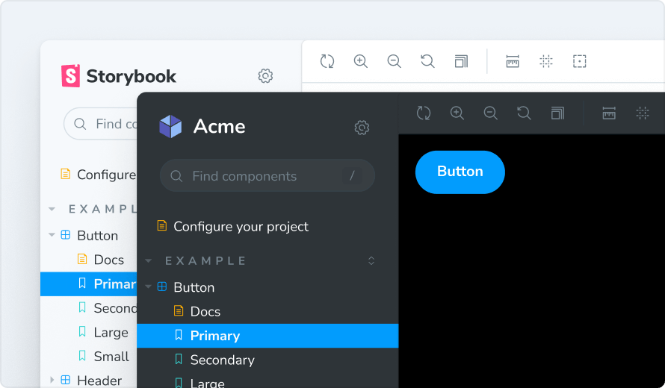Reset zoom in the dark Acme toolbar
This screenshot has height=388, width=665.
(x=524, y=113)
